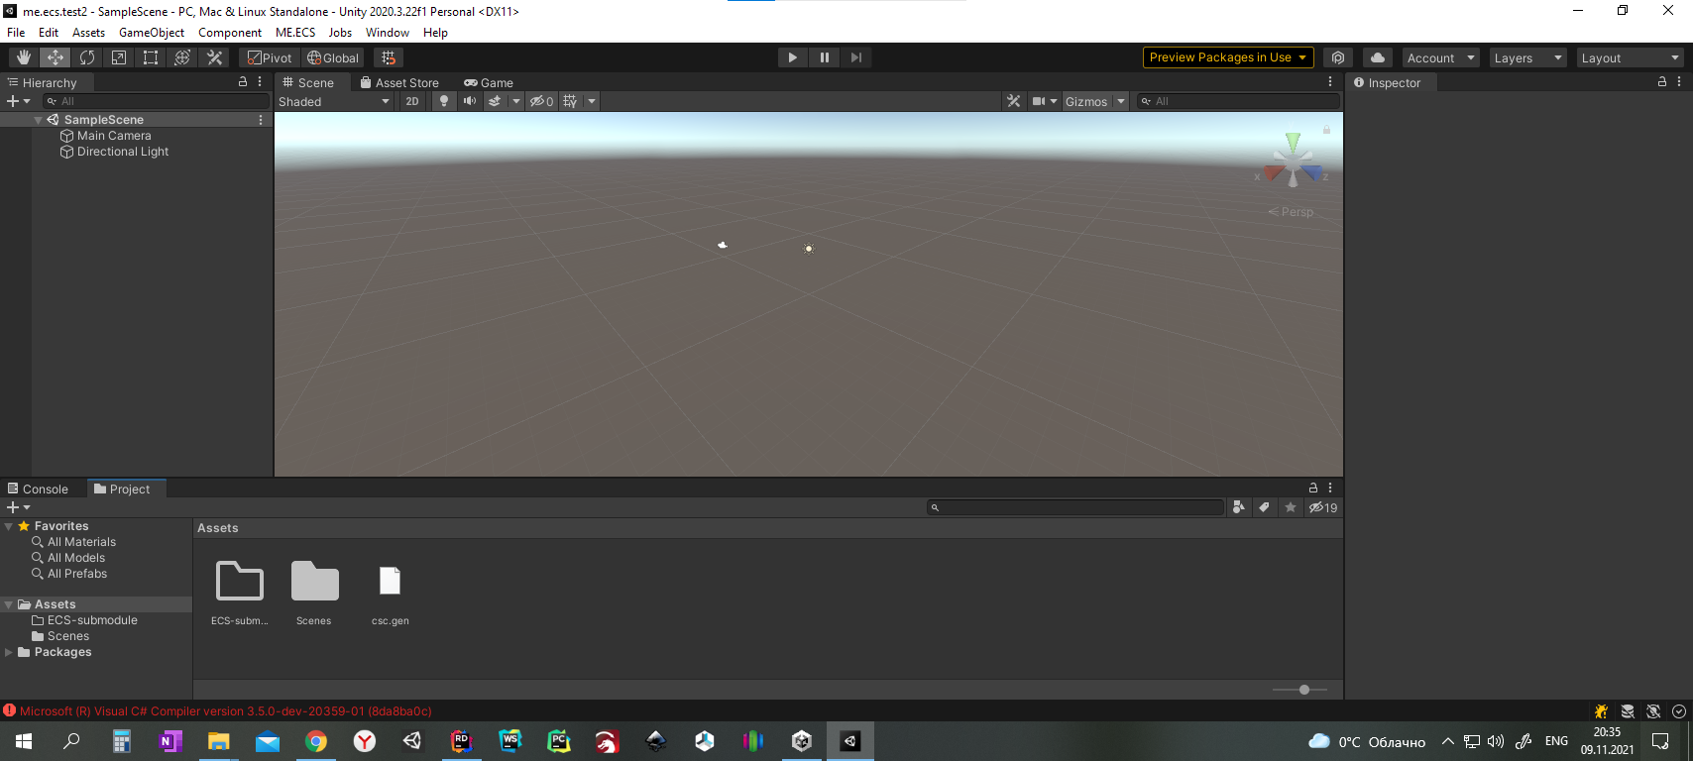Open Windows Start menu
Viewport: 1693px width, 761px height.
24,741
